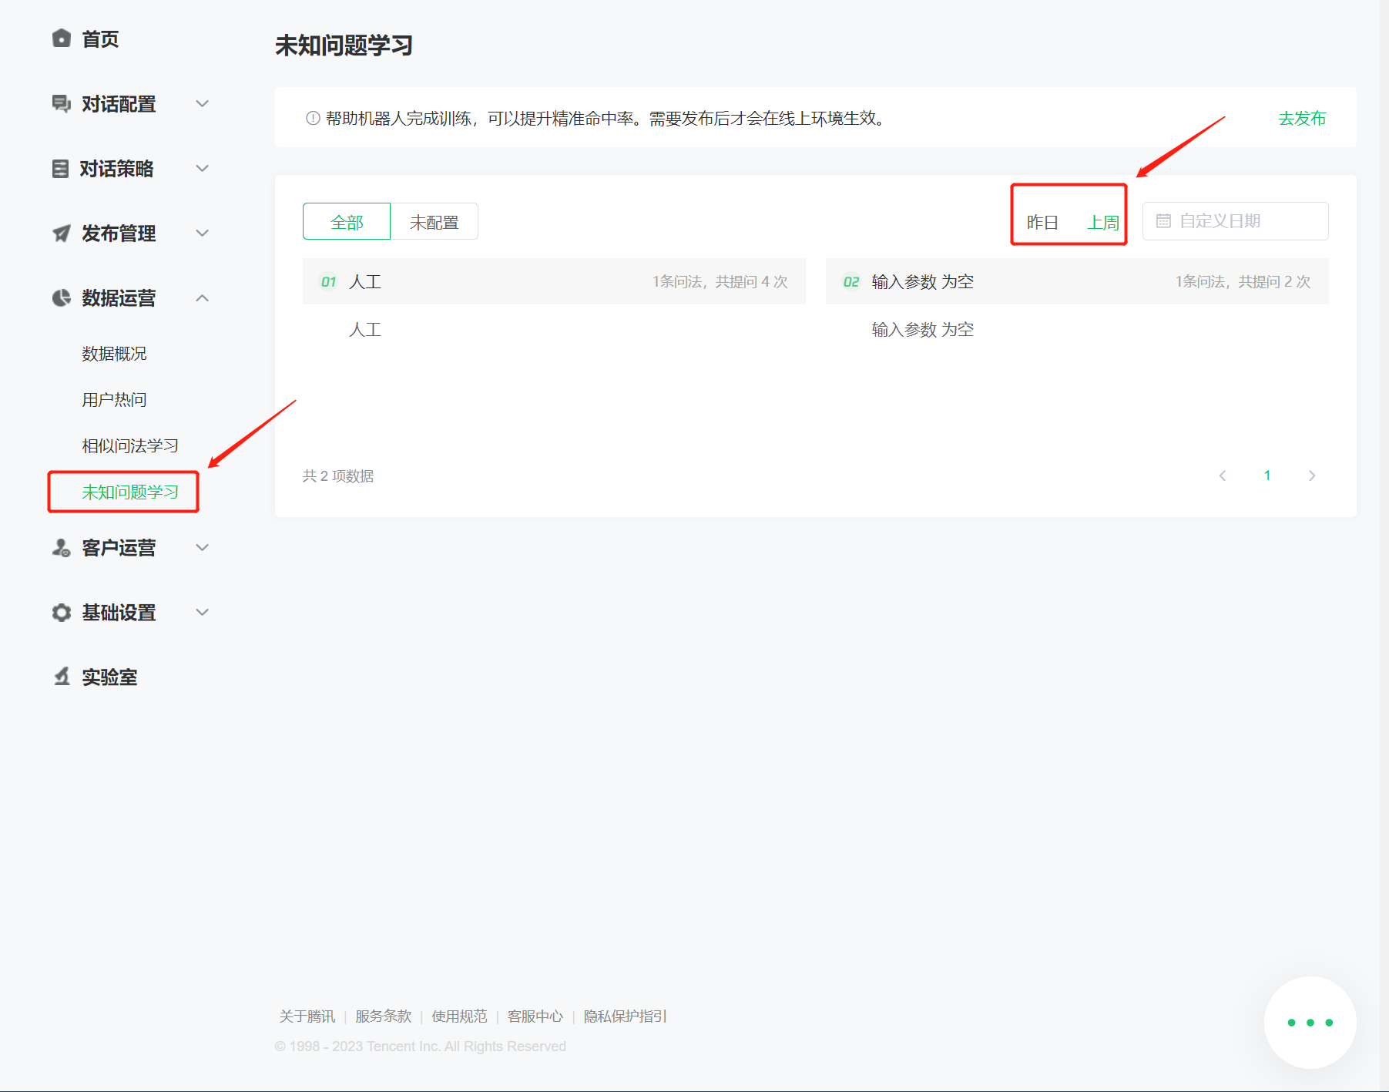Filter by 昨日
The image size is (1389, 1092).
pyautogui.click(x=1042, y=223)
